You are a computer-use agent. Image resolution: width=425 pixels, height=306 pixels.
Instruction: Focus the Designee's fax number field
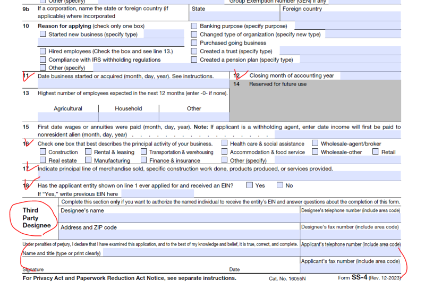[351, 235]
